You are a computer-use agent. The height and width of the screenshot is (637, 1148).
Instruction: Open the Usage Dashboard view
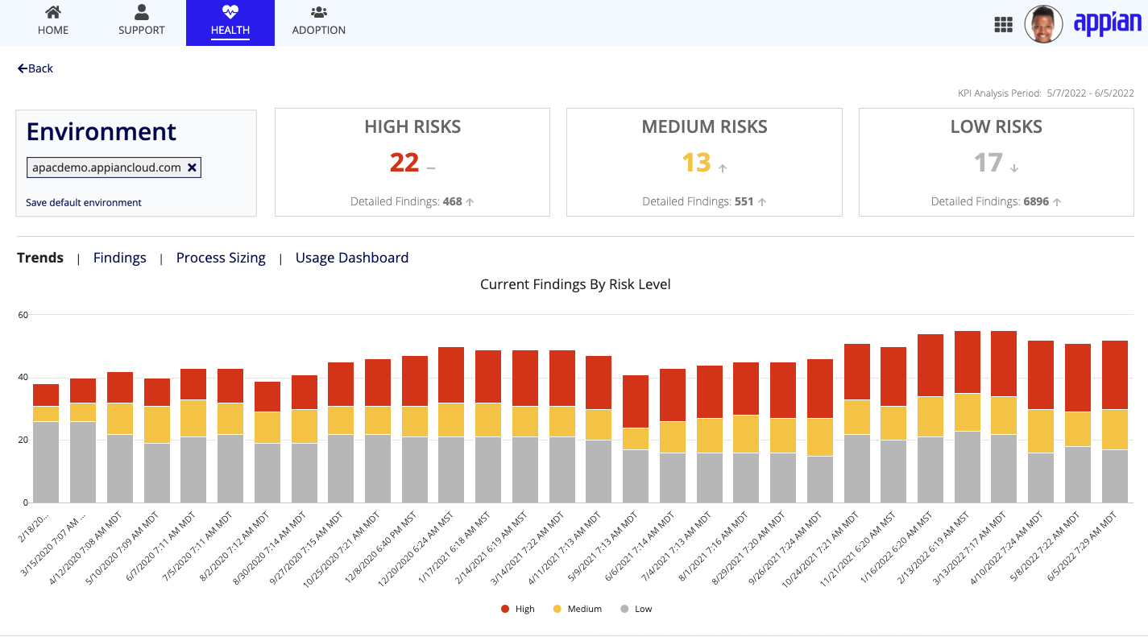(352, 258)
